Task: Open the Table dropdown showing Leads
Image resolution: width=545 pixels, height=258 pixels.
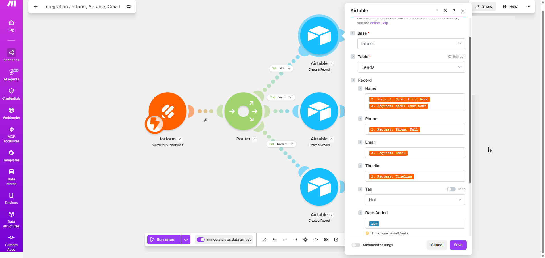Action: 411,67
